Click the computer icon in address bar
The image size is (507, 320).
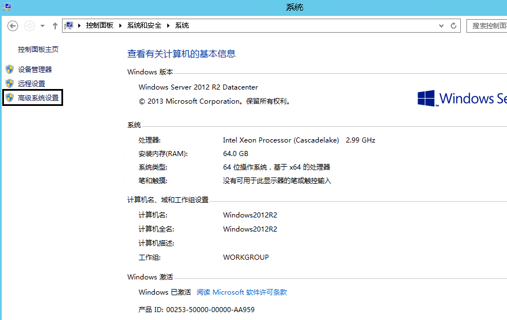(x=69, y=25)
